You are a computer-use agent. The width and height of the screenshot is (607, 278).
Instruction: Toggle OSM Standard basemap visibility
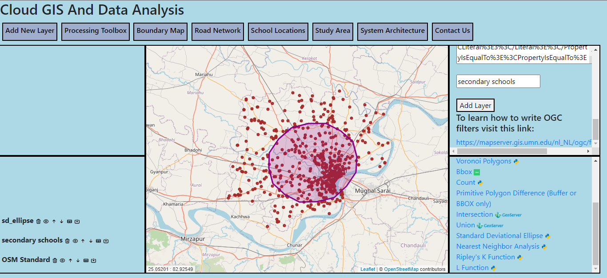pyautogui.click(x=63, y=261)
